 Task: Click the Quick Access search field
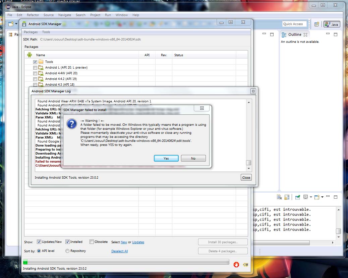pos(294,24)
